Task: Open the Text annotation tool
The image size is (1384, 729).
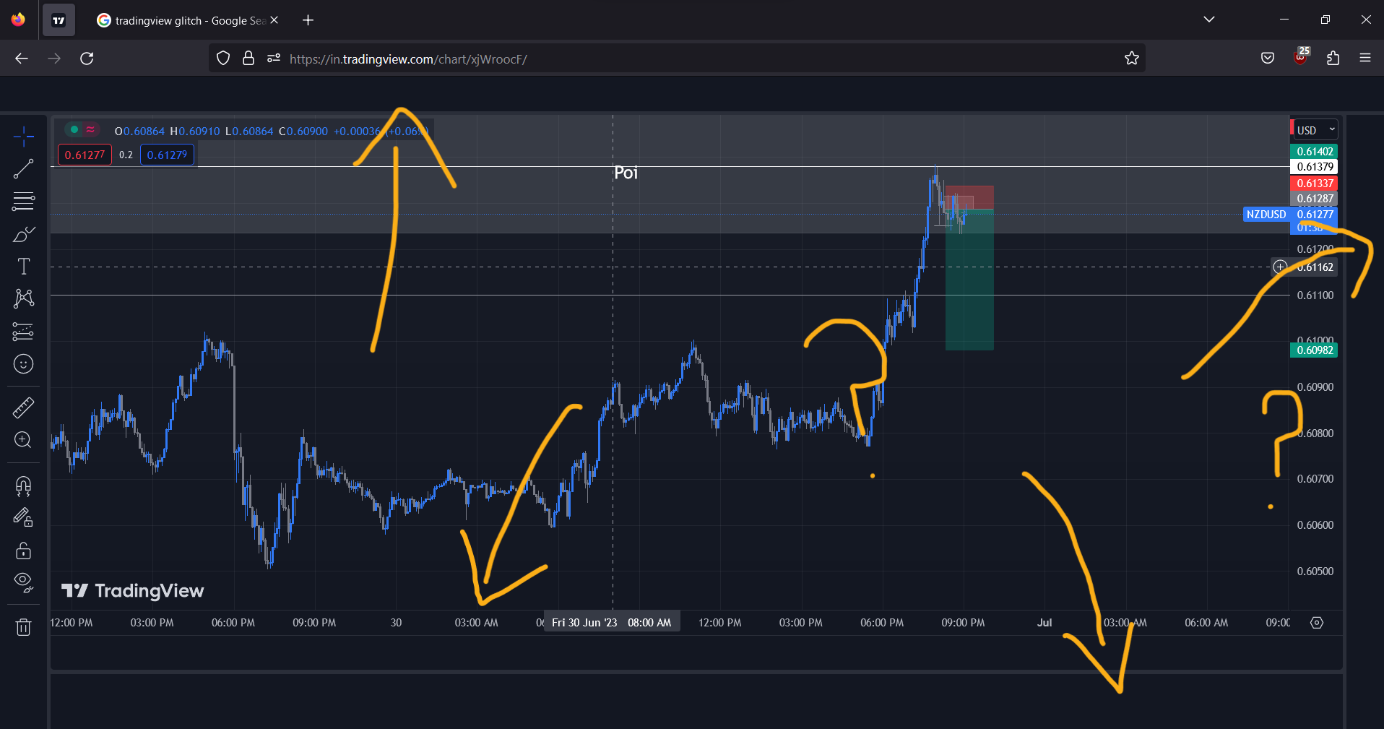Action: click(x=24, y=266)
